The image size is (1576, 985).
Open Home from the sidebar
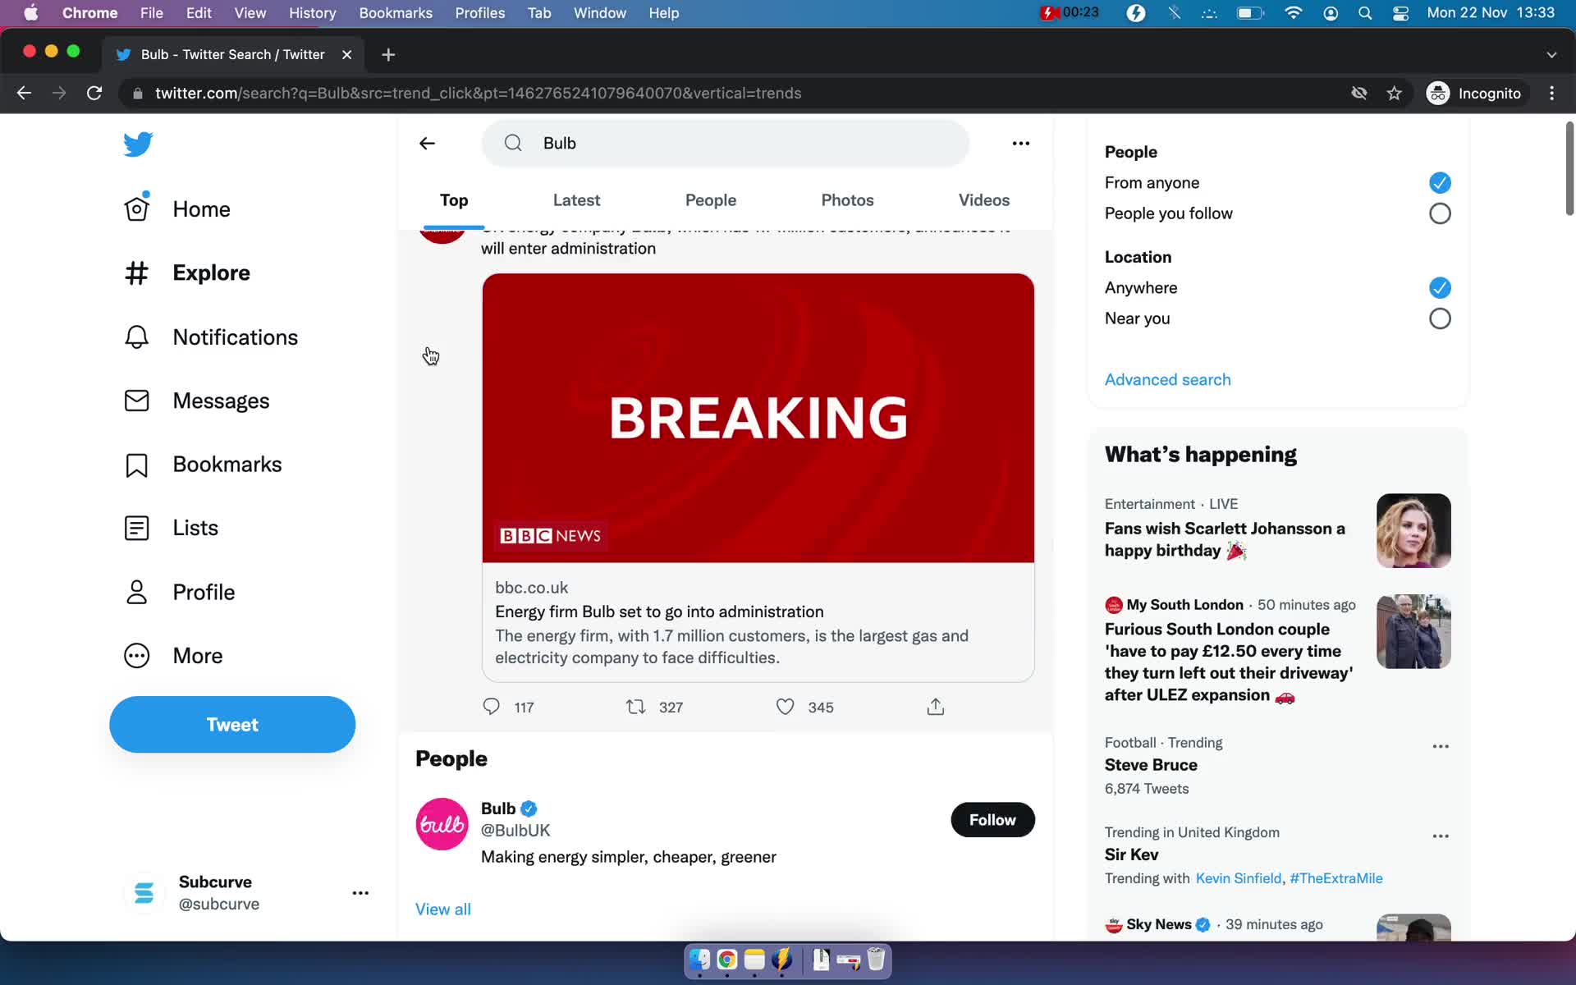click(x=177, y=209)
